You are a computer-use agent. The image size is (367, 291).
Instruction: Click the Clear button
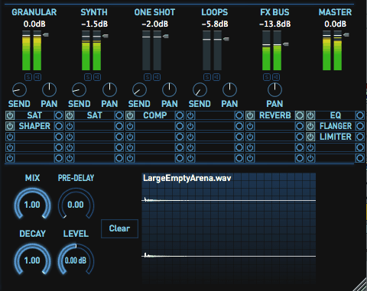119,228
